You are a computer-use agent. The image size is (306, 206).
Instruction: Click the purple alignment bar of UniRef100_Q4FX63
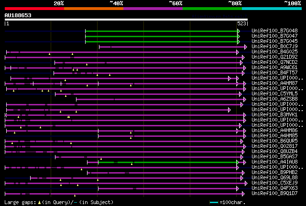[x=167, y=189]
